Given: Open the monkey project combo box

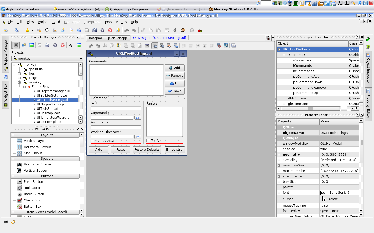Looking at the screenshot, I should coord(47,59).
